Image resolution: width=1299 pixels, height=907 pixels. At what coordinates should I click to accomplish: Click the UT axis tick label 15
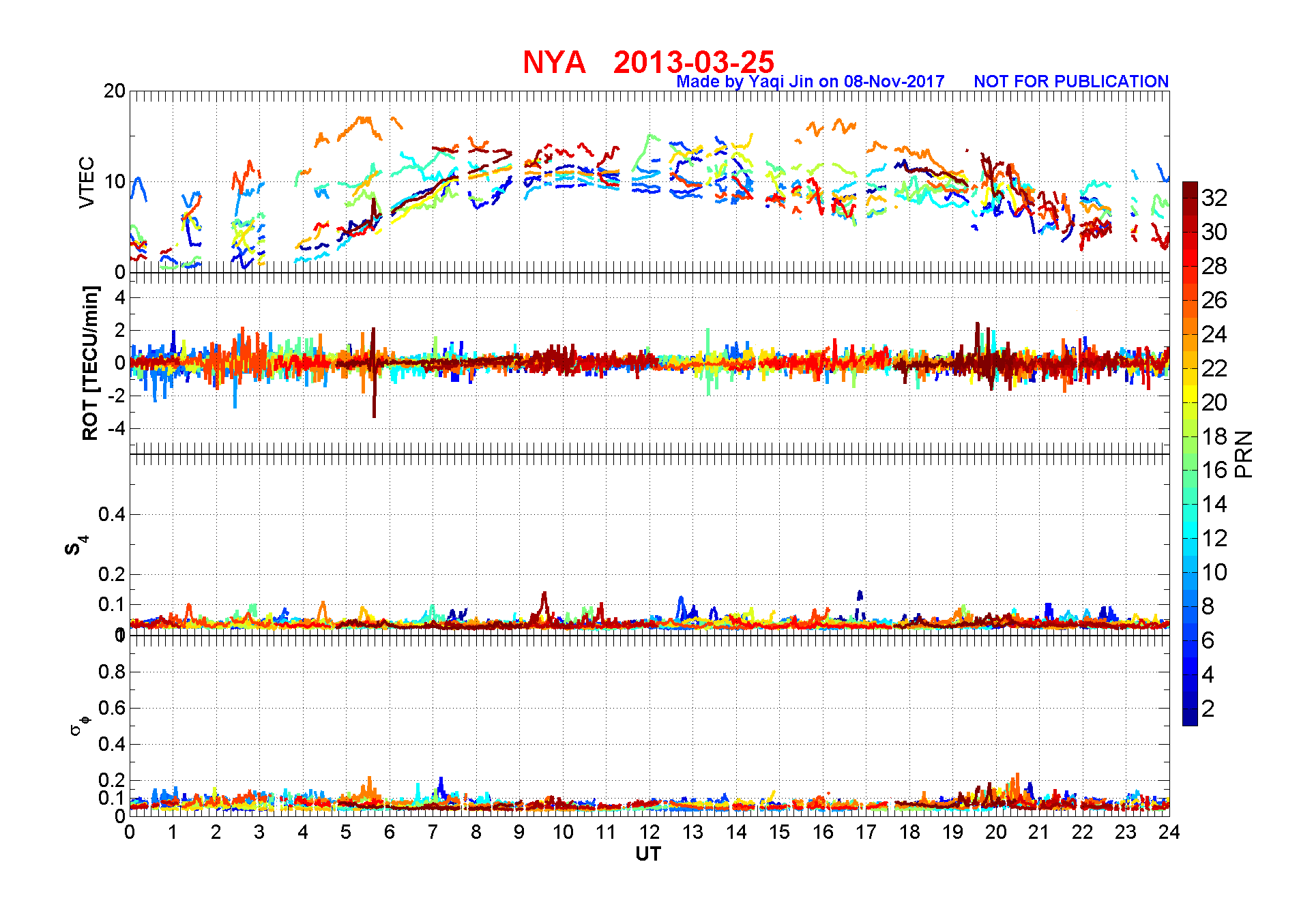point(779,833)
